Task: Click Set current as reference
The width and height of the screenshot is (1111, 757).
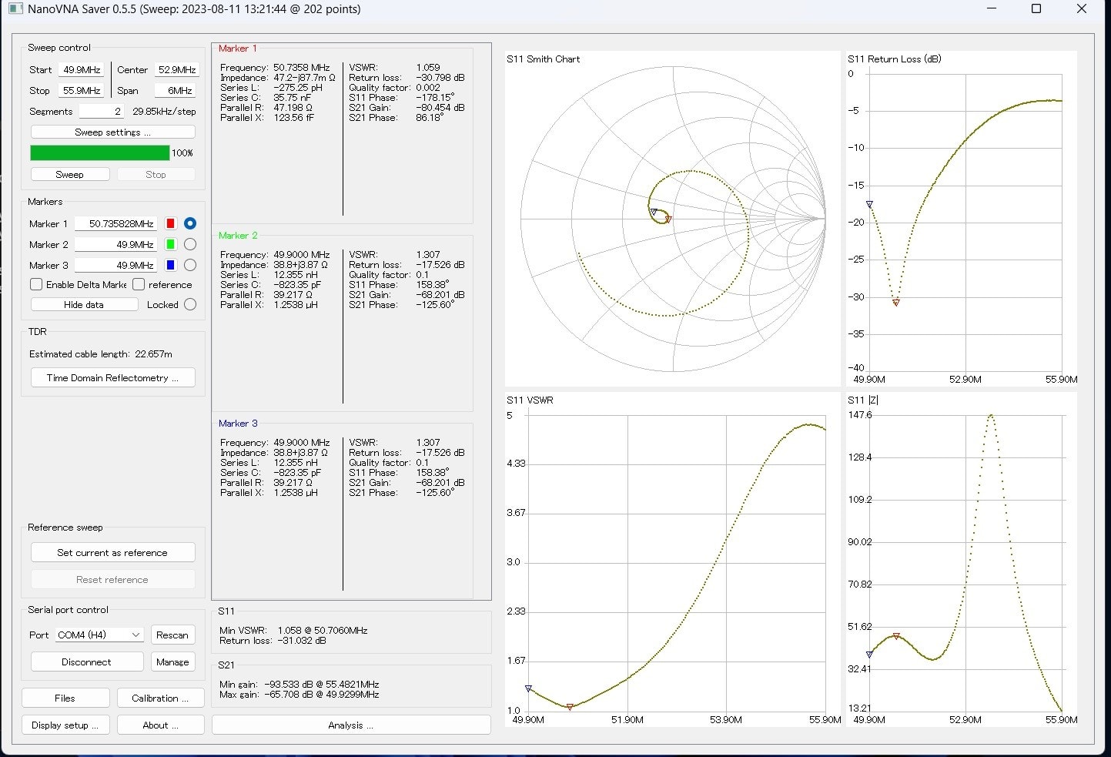Action: coord(112,553)
